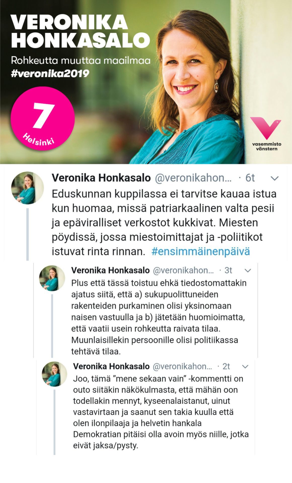Click the #veronika2019 hashtag on banner

pyautogui.click(x=50, y=73)
